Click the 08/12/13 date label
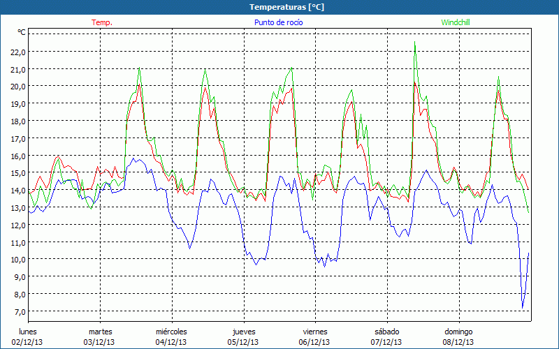The image size is (559, 349). (x=458, y=342)
